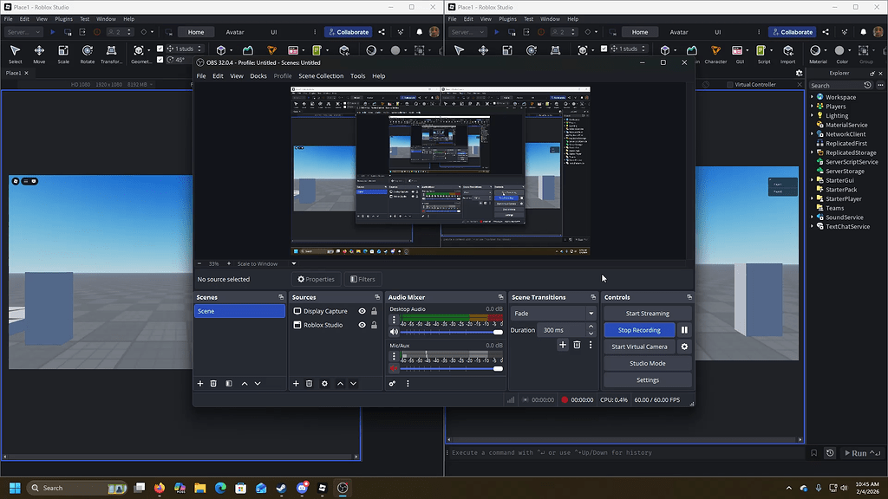Add a scene transition with plus icon

point(562,345)
